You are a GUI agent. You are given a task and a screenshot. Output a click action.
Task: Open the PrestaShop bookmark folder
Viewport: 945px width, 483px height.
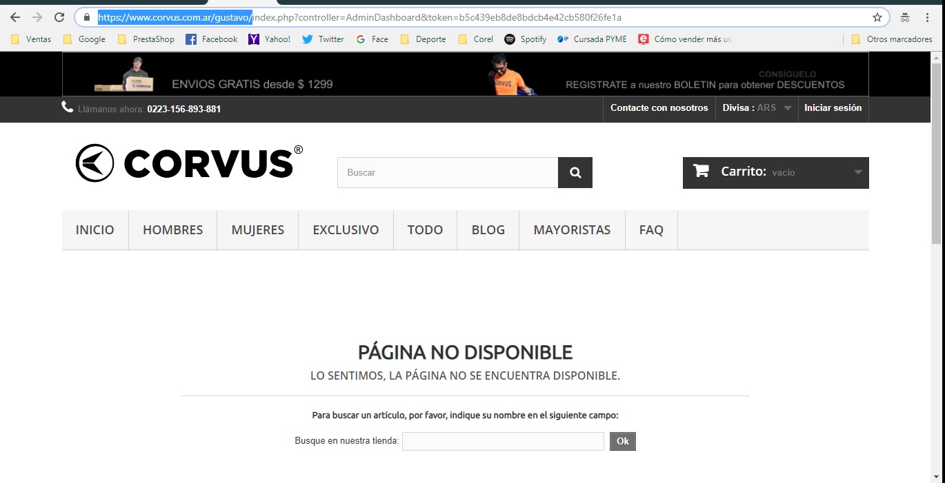pyautogui.click(x=146, y=39)
